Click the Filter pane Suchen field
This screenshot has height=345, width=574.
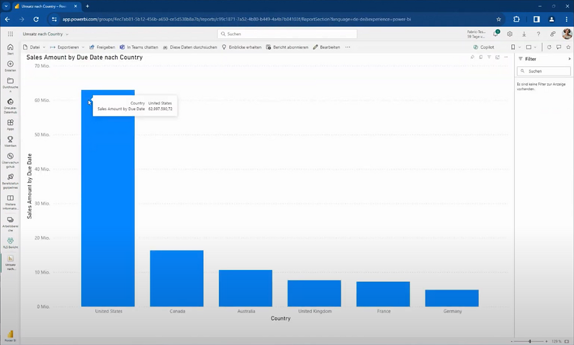click(x=544, y=71)
